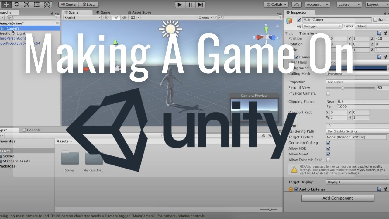Toggle pivot mode Center button
The width and height of the screenshot is (389, 219).
69,5
